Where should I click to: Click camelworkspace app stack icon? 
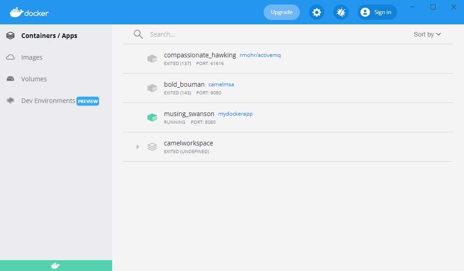click(152, 147)
